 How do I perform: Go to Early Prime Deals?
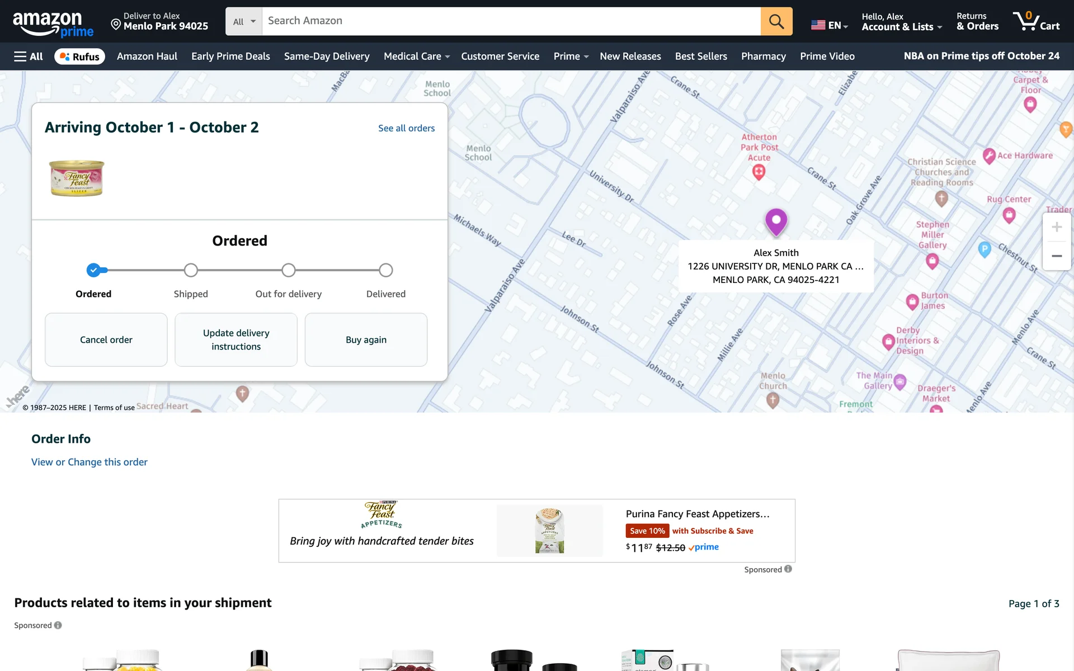pyautogui.click(x=230, y=56)
